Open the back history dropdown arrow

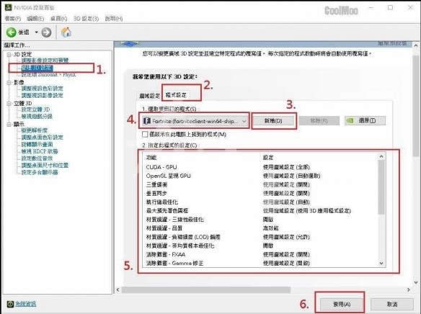pyautogui.click(x=36, y=32)
